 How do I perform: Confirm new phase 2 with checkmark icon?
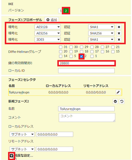pos(115,101)
